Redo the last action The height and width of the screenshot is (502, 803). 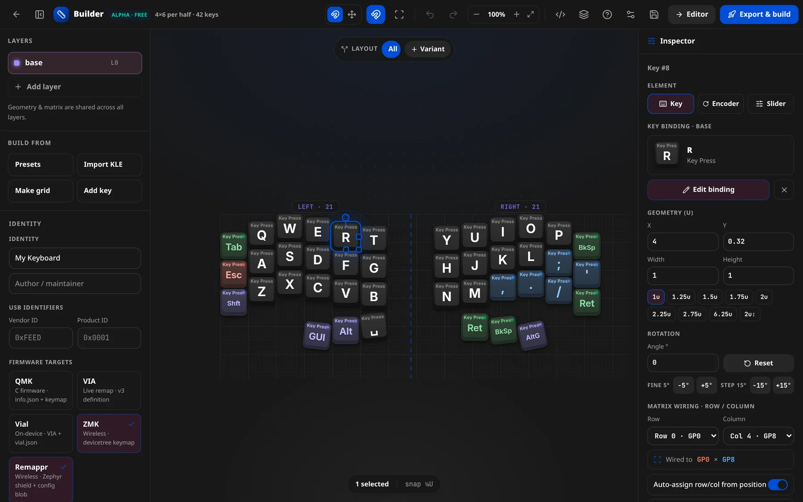(x=453, y=14)
